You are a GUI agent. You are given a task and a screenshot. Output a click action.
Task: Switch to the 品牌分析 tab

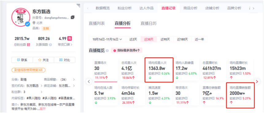(234, 8)
